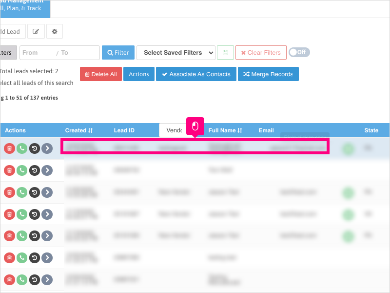The image size is (390, 293).
Task: Toggle the Off switch next to Clear Filters
Action: (299, 52)
